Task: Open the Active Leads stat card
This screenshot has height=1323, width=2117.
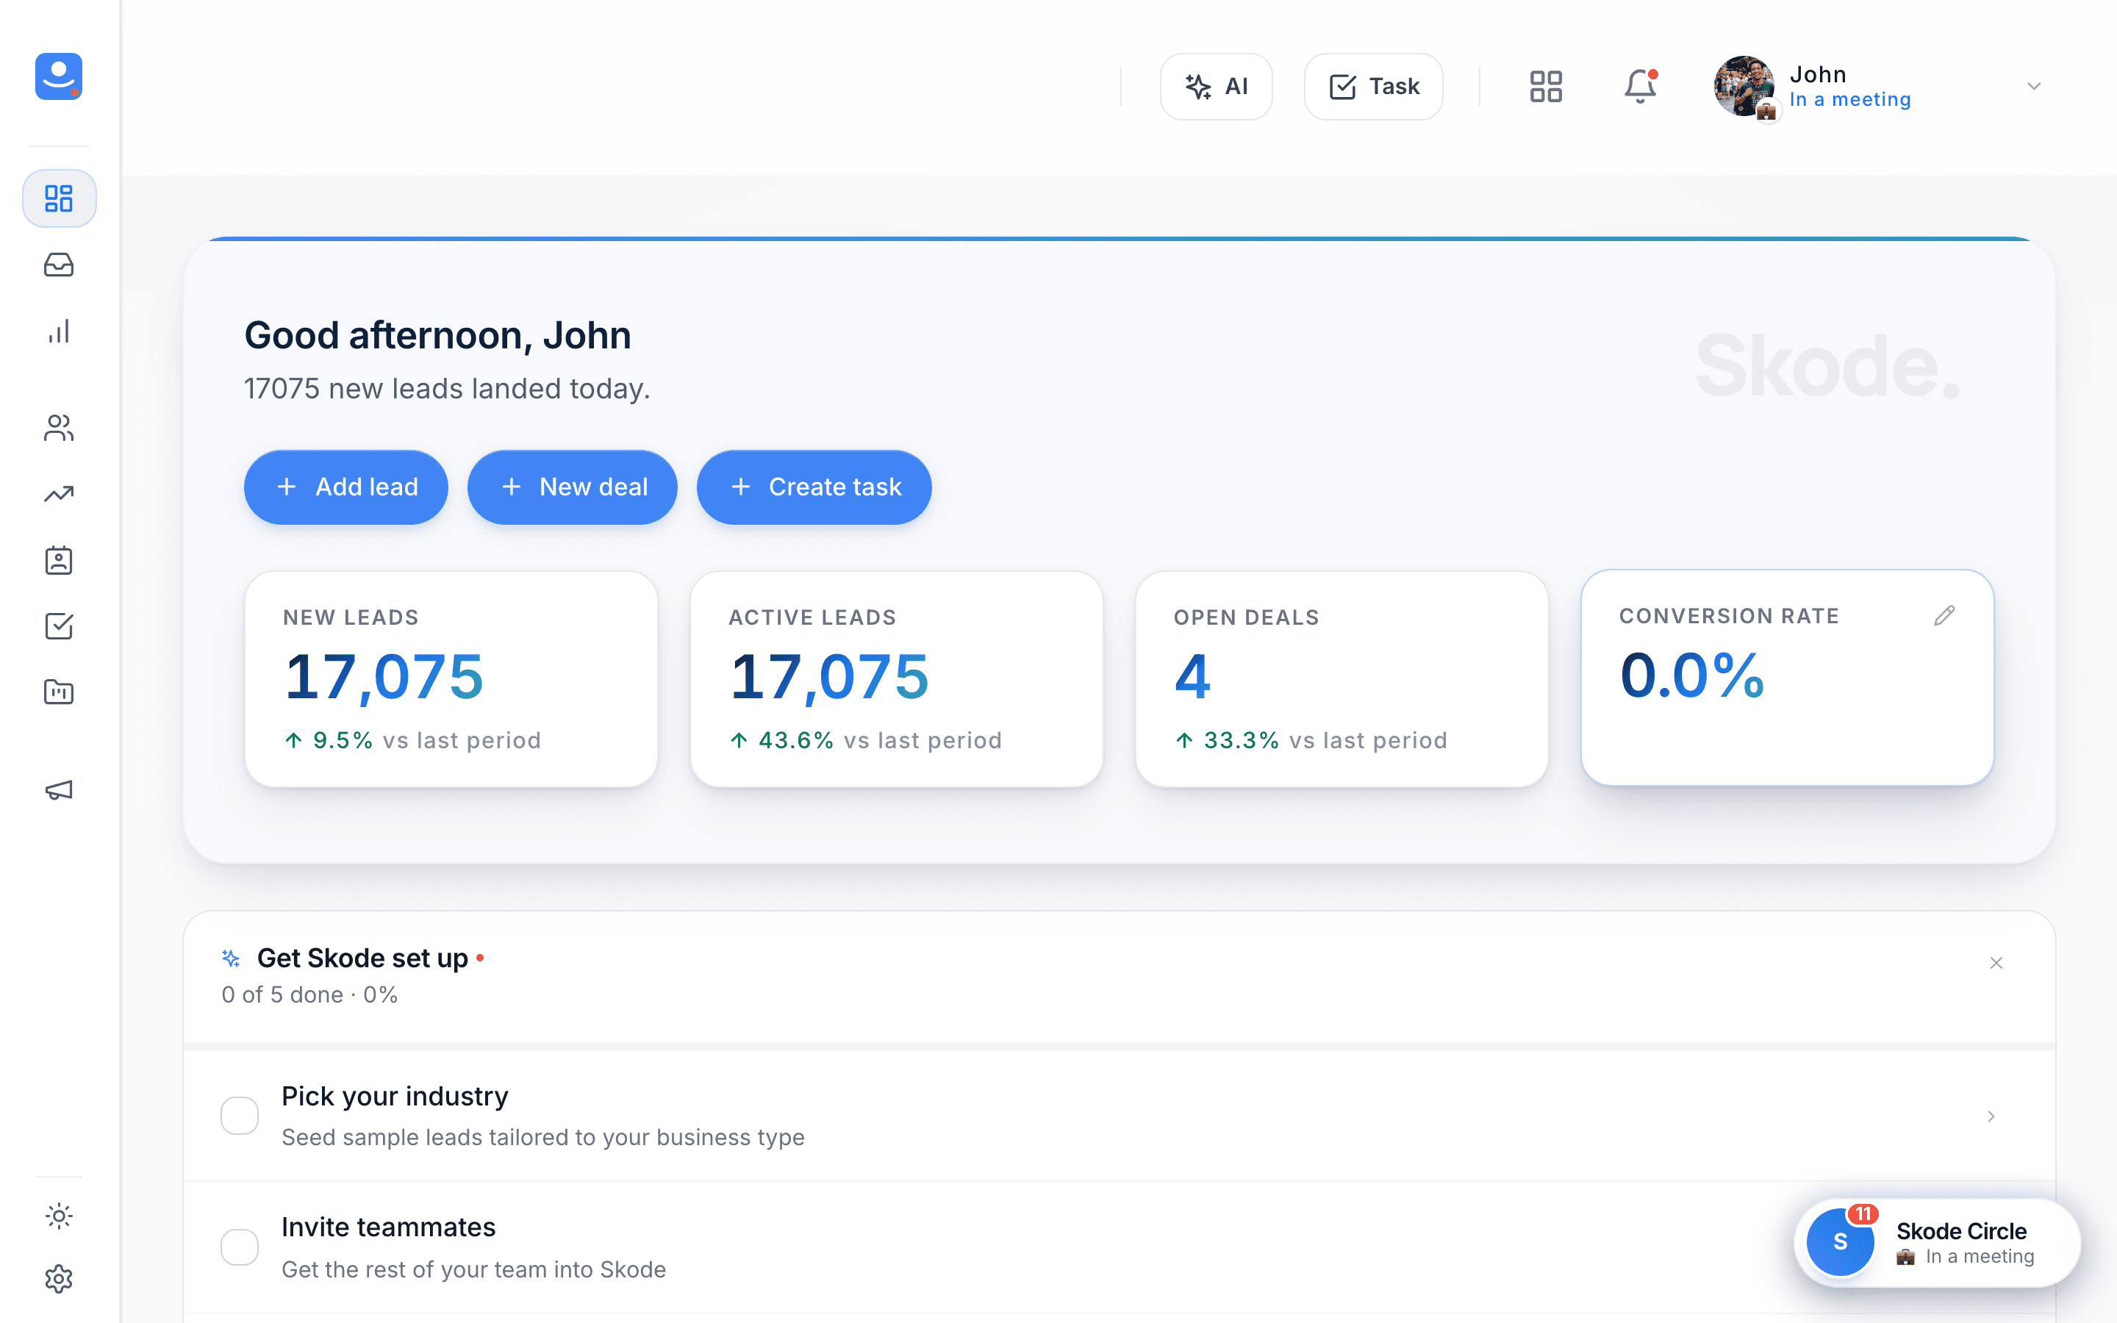Action: [x=897, y=679]
